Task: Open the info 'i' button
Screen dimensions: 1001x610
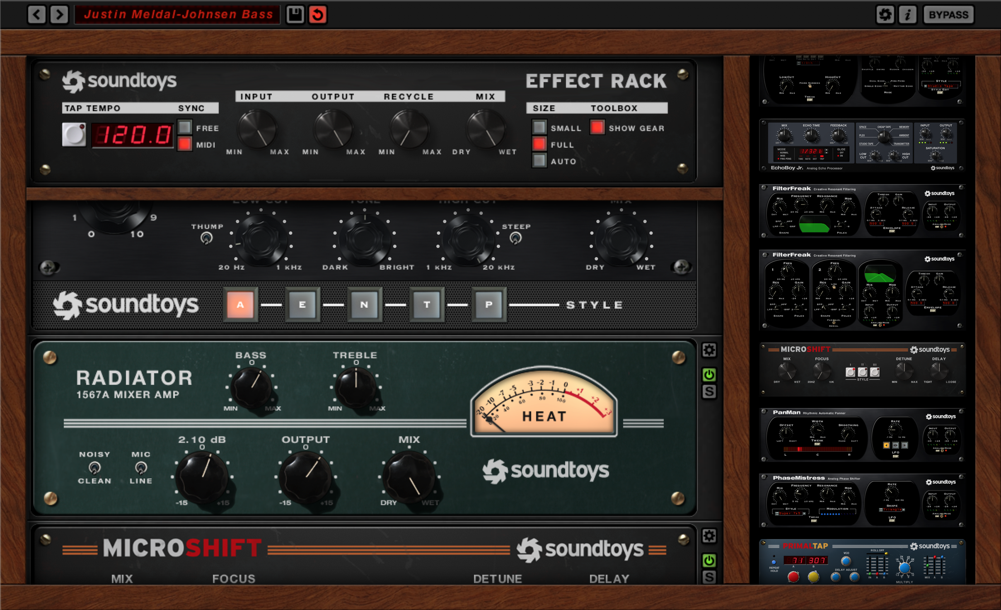Action: (908, 15)
